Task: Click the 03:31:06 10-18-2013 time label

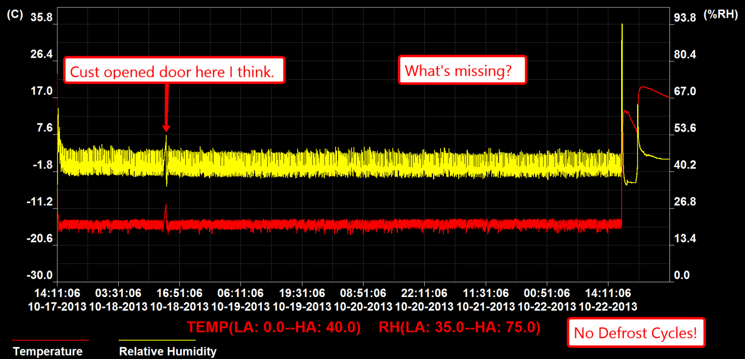Action: coord(118,300)
